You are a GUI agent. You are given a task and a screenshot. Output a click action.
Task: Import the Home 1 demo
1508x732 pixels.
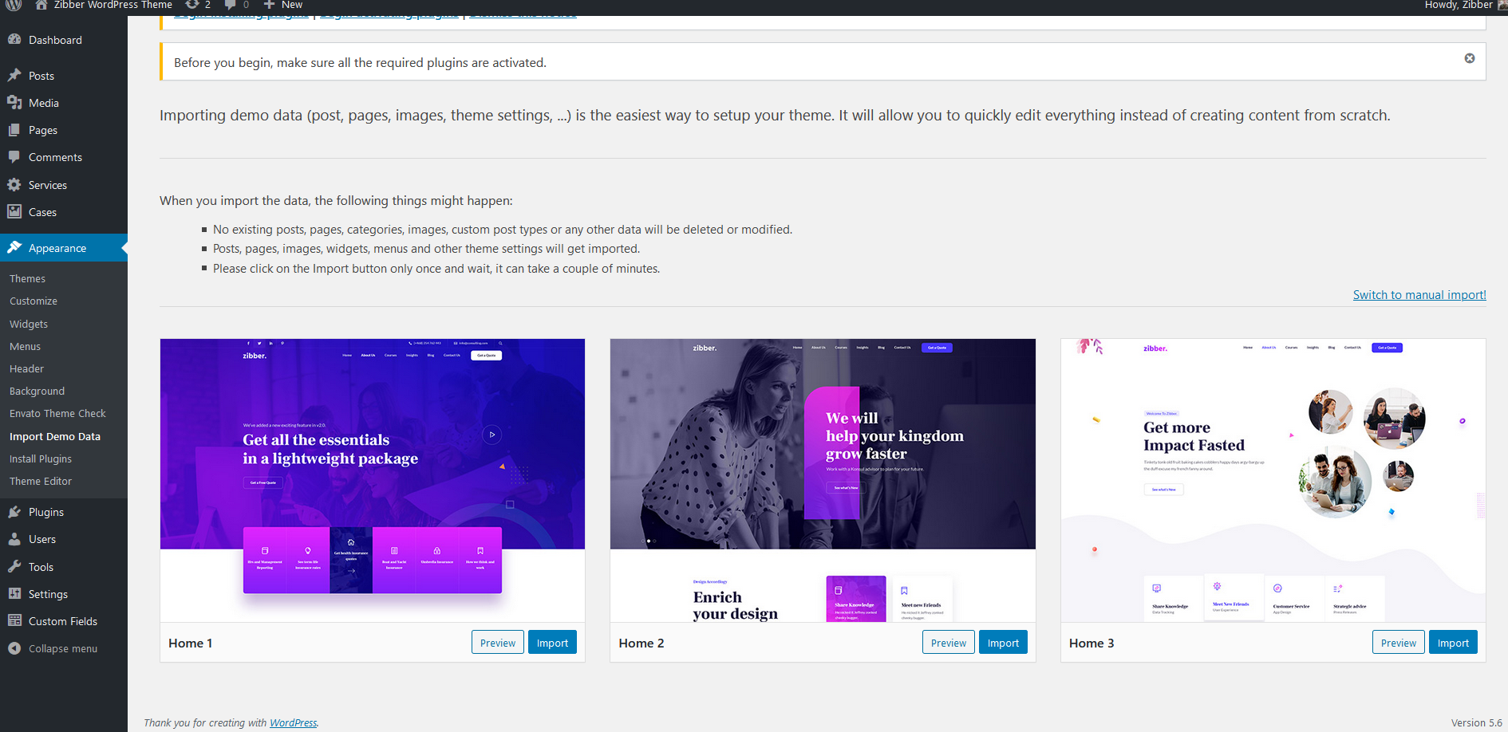[552, 643]
